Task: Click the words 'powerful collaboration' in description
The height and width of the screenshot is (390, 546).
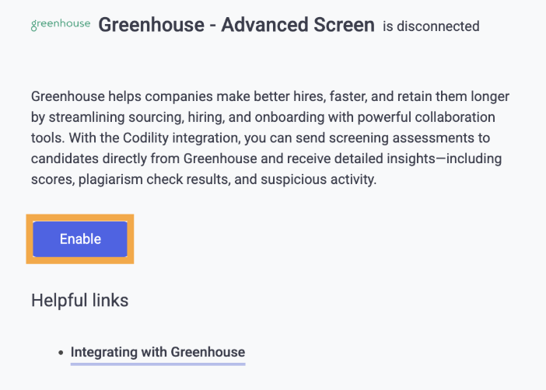Action: pyautogui.click(x=426, y=117)
